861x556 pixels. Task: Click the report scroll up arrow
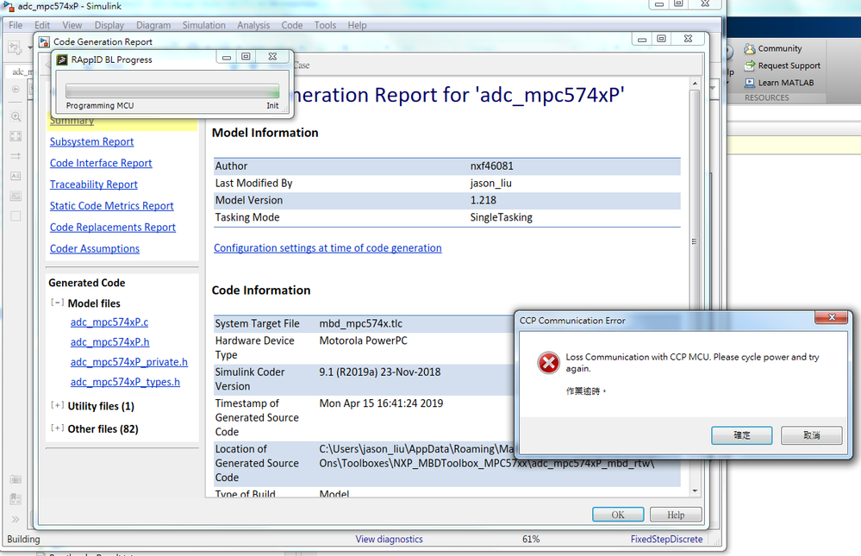[695, 84]
